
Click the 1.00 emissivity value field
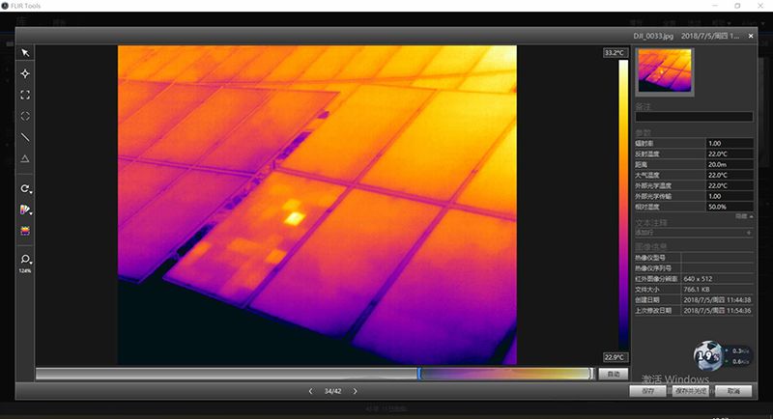(x=730, y=143)
